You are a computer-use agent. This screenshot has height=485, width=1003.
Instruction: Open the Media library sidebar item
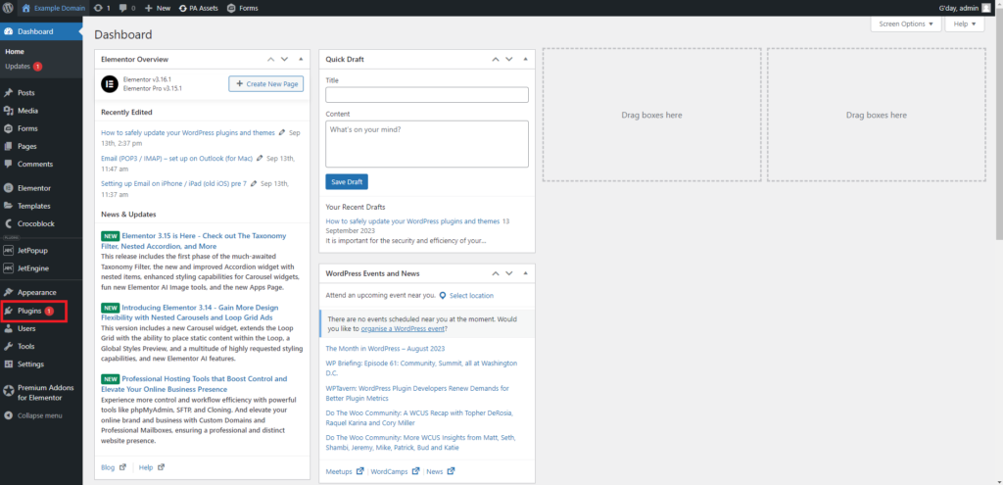tap(41, 111)
